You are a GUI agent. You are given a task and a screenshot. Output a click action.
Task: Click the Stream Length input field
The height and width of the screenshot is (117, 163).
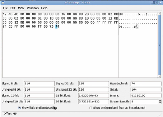click(145, 101)
